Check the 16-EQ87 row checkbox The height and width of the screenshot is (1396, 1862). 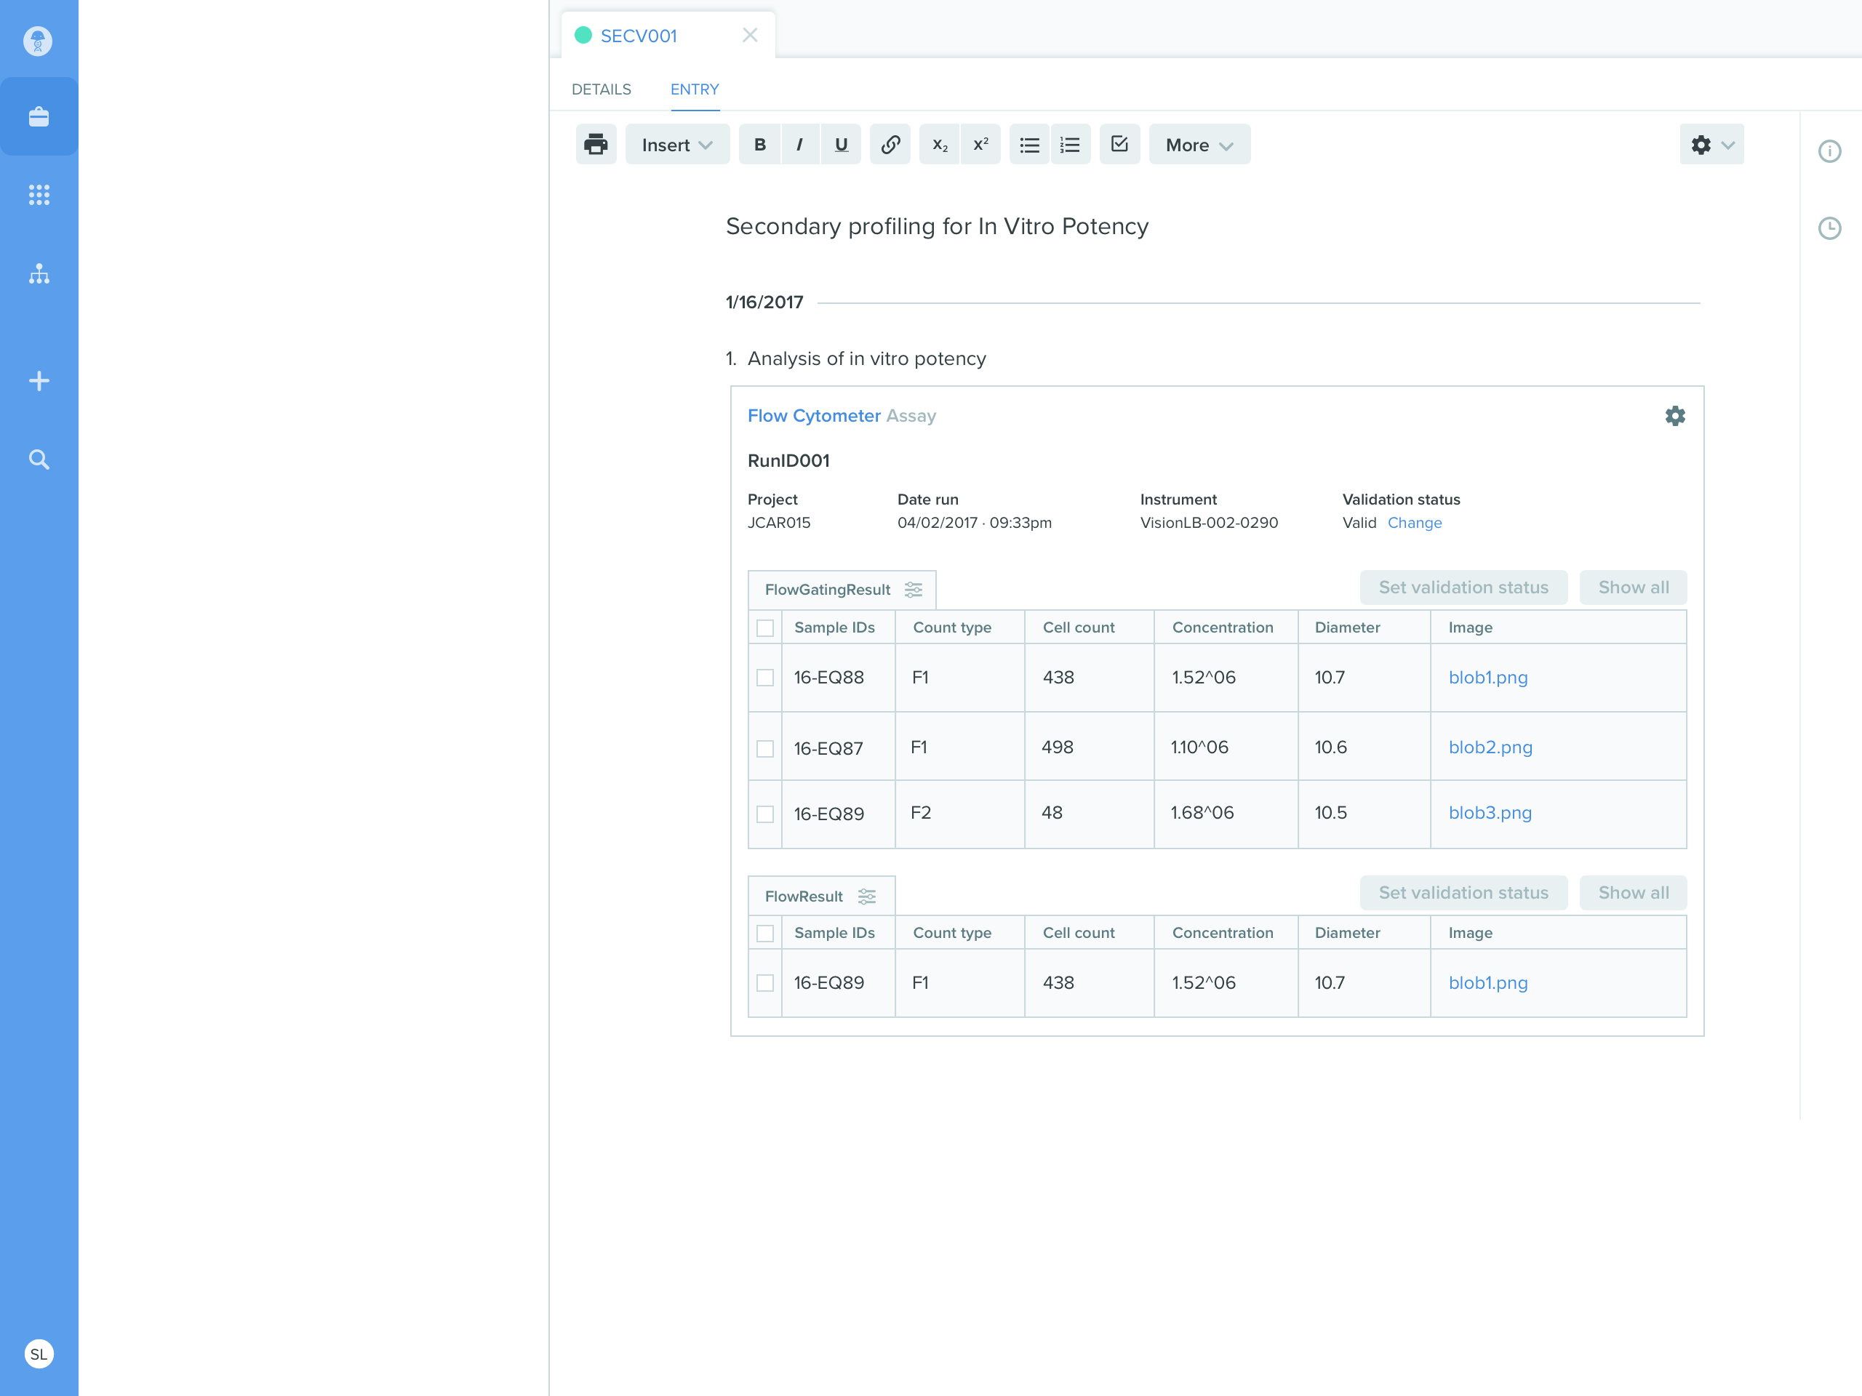[x=765, y=748]
